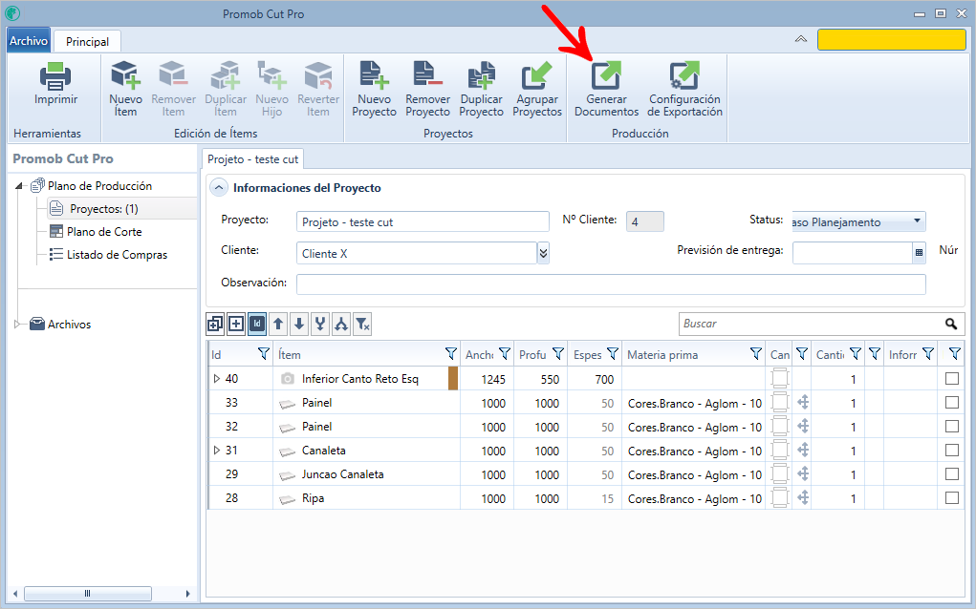Add a new item with Nuevo Ítem
The image size is (976, 609).
pyautogui.click(x=126, y=89)
